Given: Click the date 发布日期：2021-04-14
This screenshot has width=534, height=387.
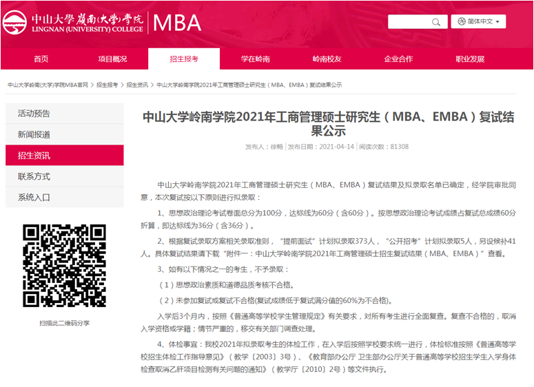Looking at the screenshot, I should (321, 147).
